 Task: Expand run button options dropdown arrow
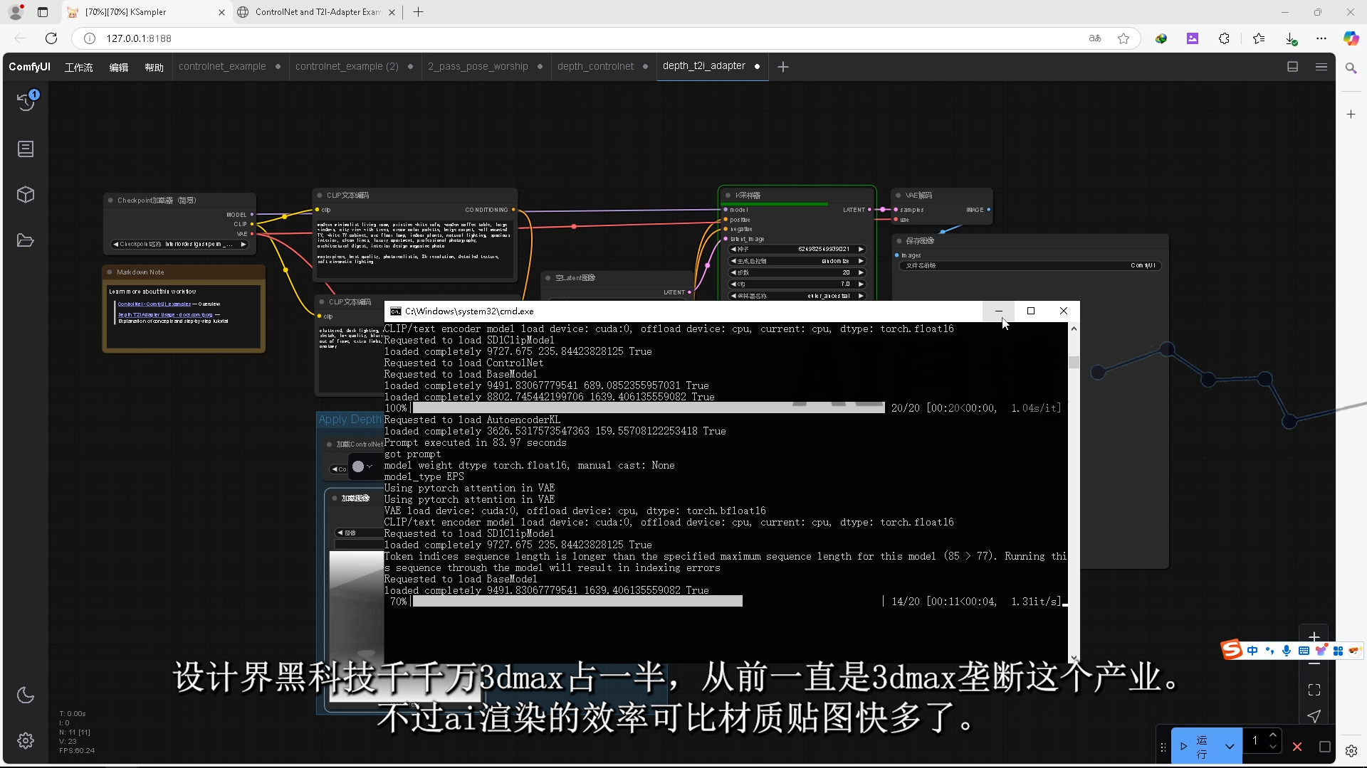(1230, 747)
